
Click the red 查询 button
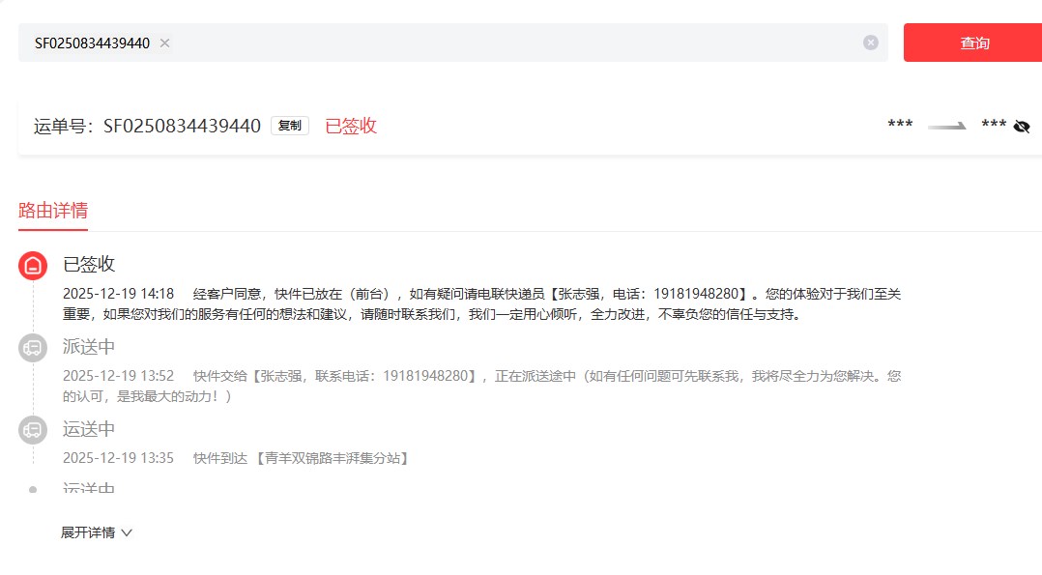coord(972,43)
